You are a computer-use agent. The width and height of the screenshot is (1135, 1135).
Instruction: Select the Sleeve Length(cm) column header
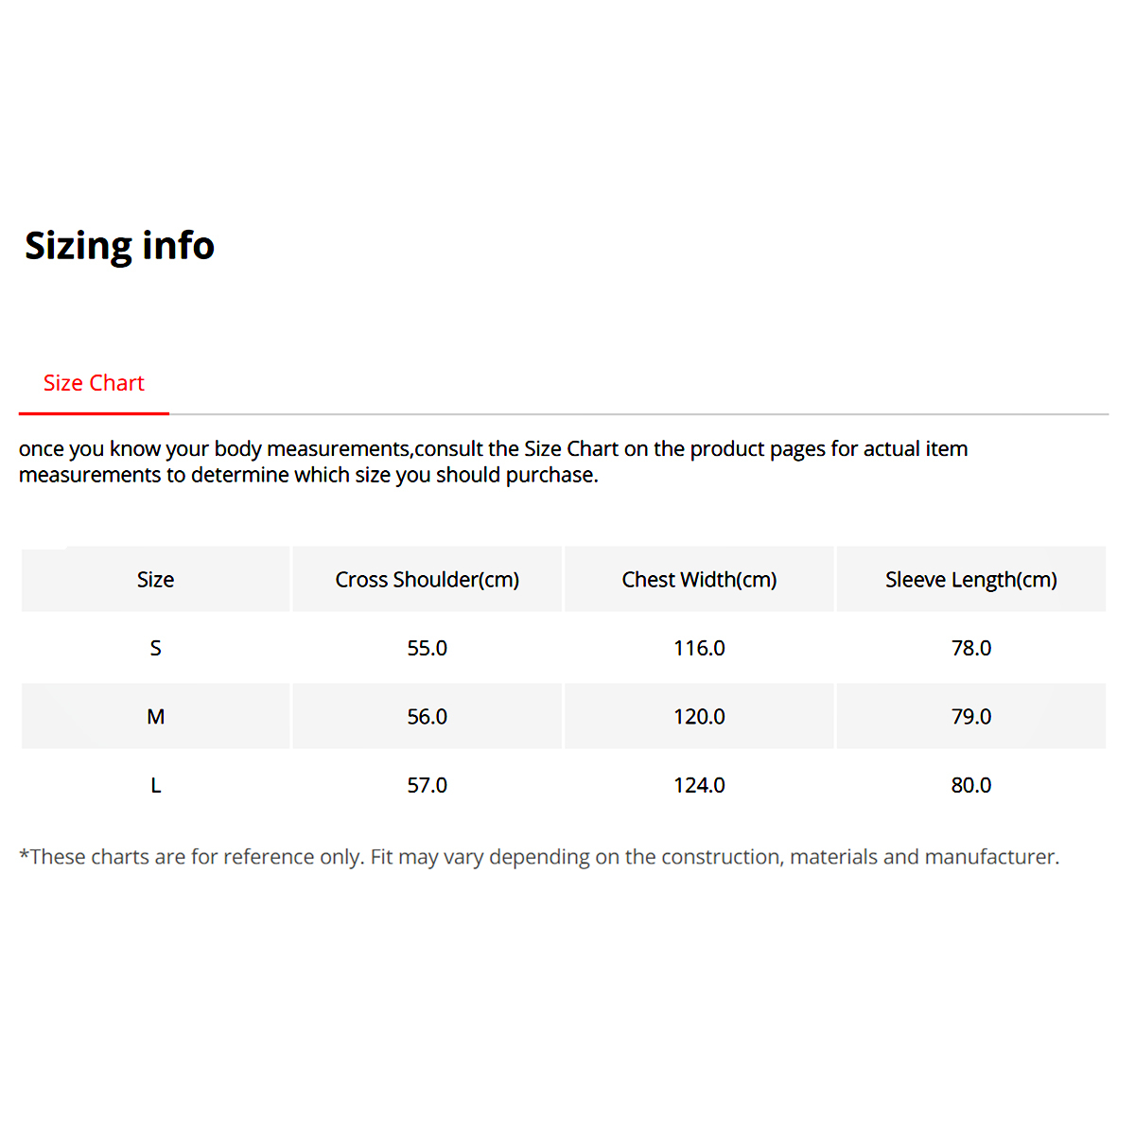(971, 580)
